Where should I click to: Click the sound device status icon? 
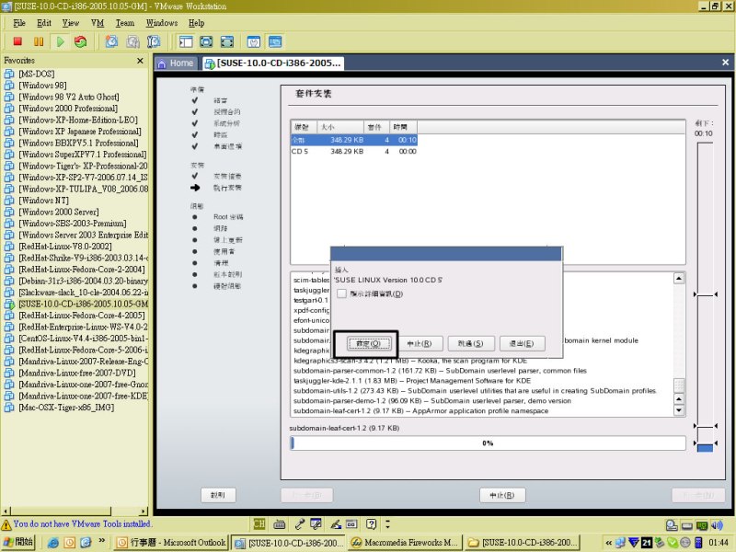(x=717, y=525)
